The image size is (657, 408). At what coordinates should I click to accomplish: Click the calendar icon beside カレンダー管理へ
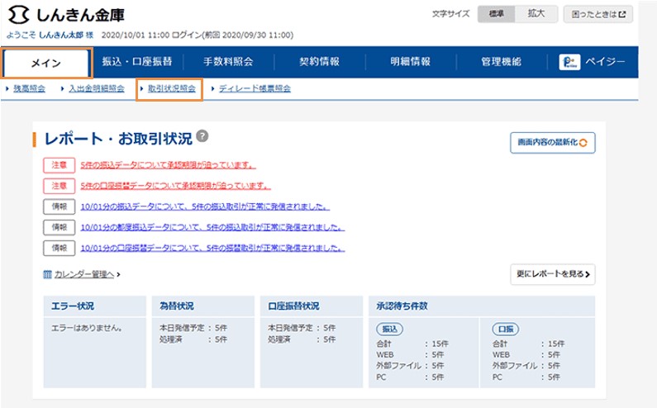48,273
